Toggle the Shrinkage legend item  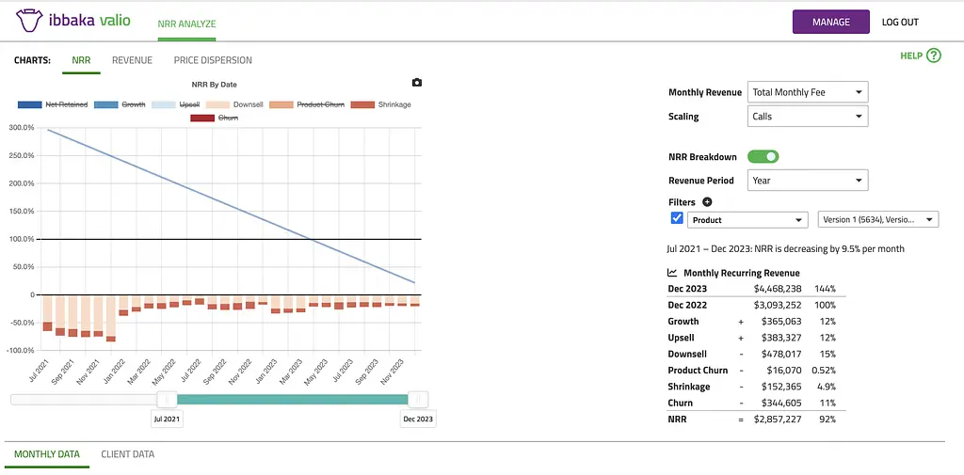380,104
